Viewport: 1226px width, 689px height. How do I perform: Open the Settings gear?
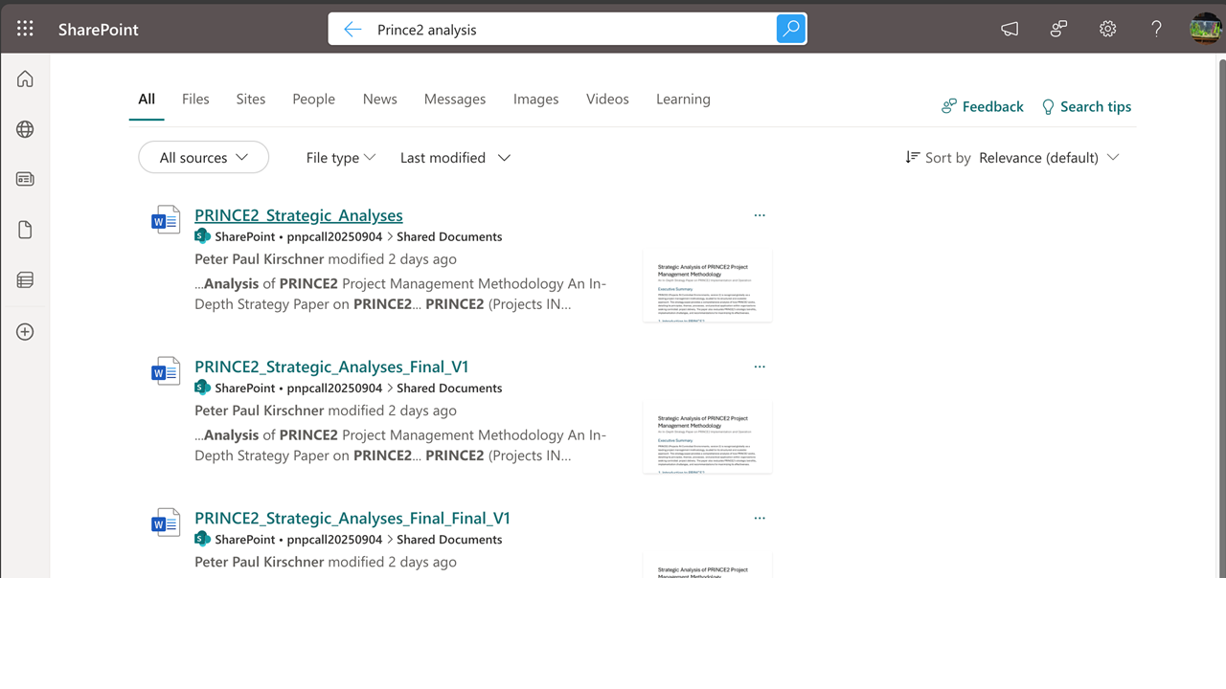[1108, 29]
